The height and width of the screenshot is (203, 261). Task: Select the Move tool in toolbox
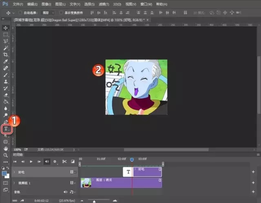click(x=6, y=28)
